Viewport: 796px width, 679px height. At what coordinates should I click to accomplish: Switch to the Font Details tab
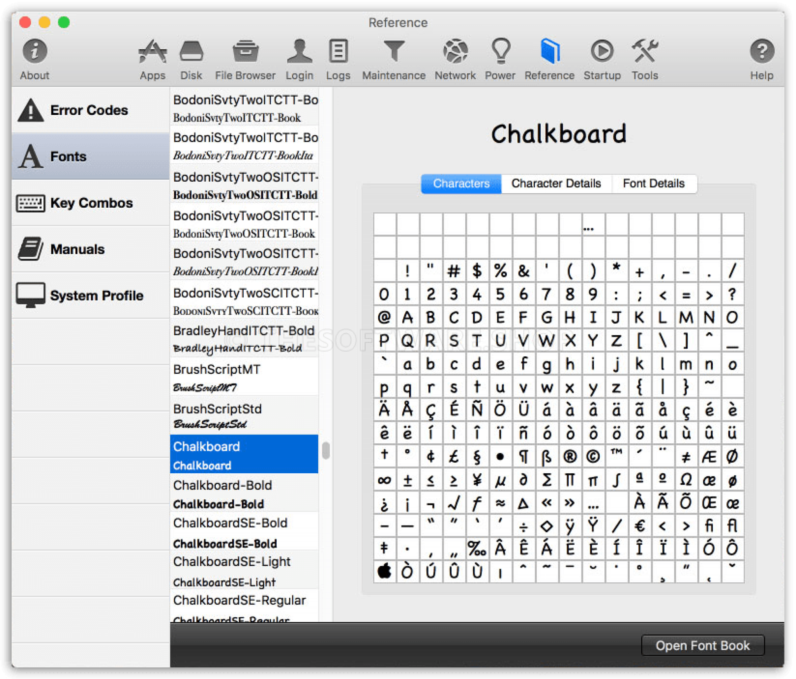tap(654, 183)
